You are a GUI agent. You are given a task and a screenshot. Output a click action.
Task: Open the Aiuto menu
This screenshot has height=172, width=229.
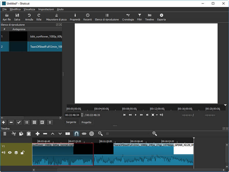[60, 9]
